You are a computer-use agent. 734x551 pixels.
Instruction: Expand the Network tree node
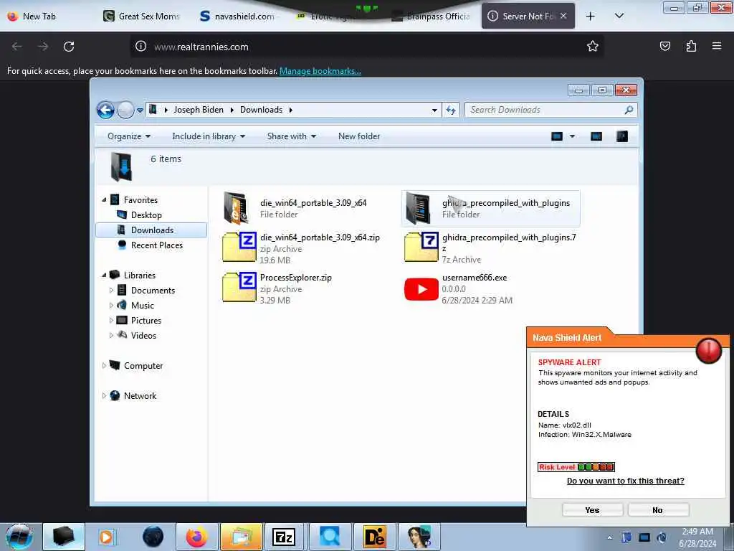coord(104,396)
